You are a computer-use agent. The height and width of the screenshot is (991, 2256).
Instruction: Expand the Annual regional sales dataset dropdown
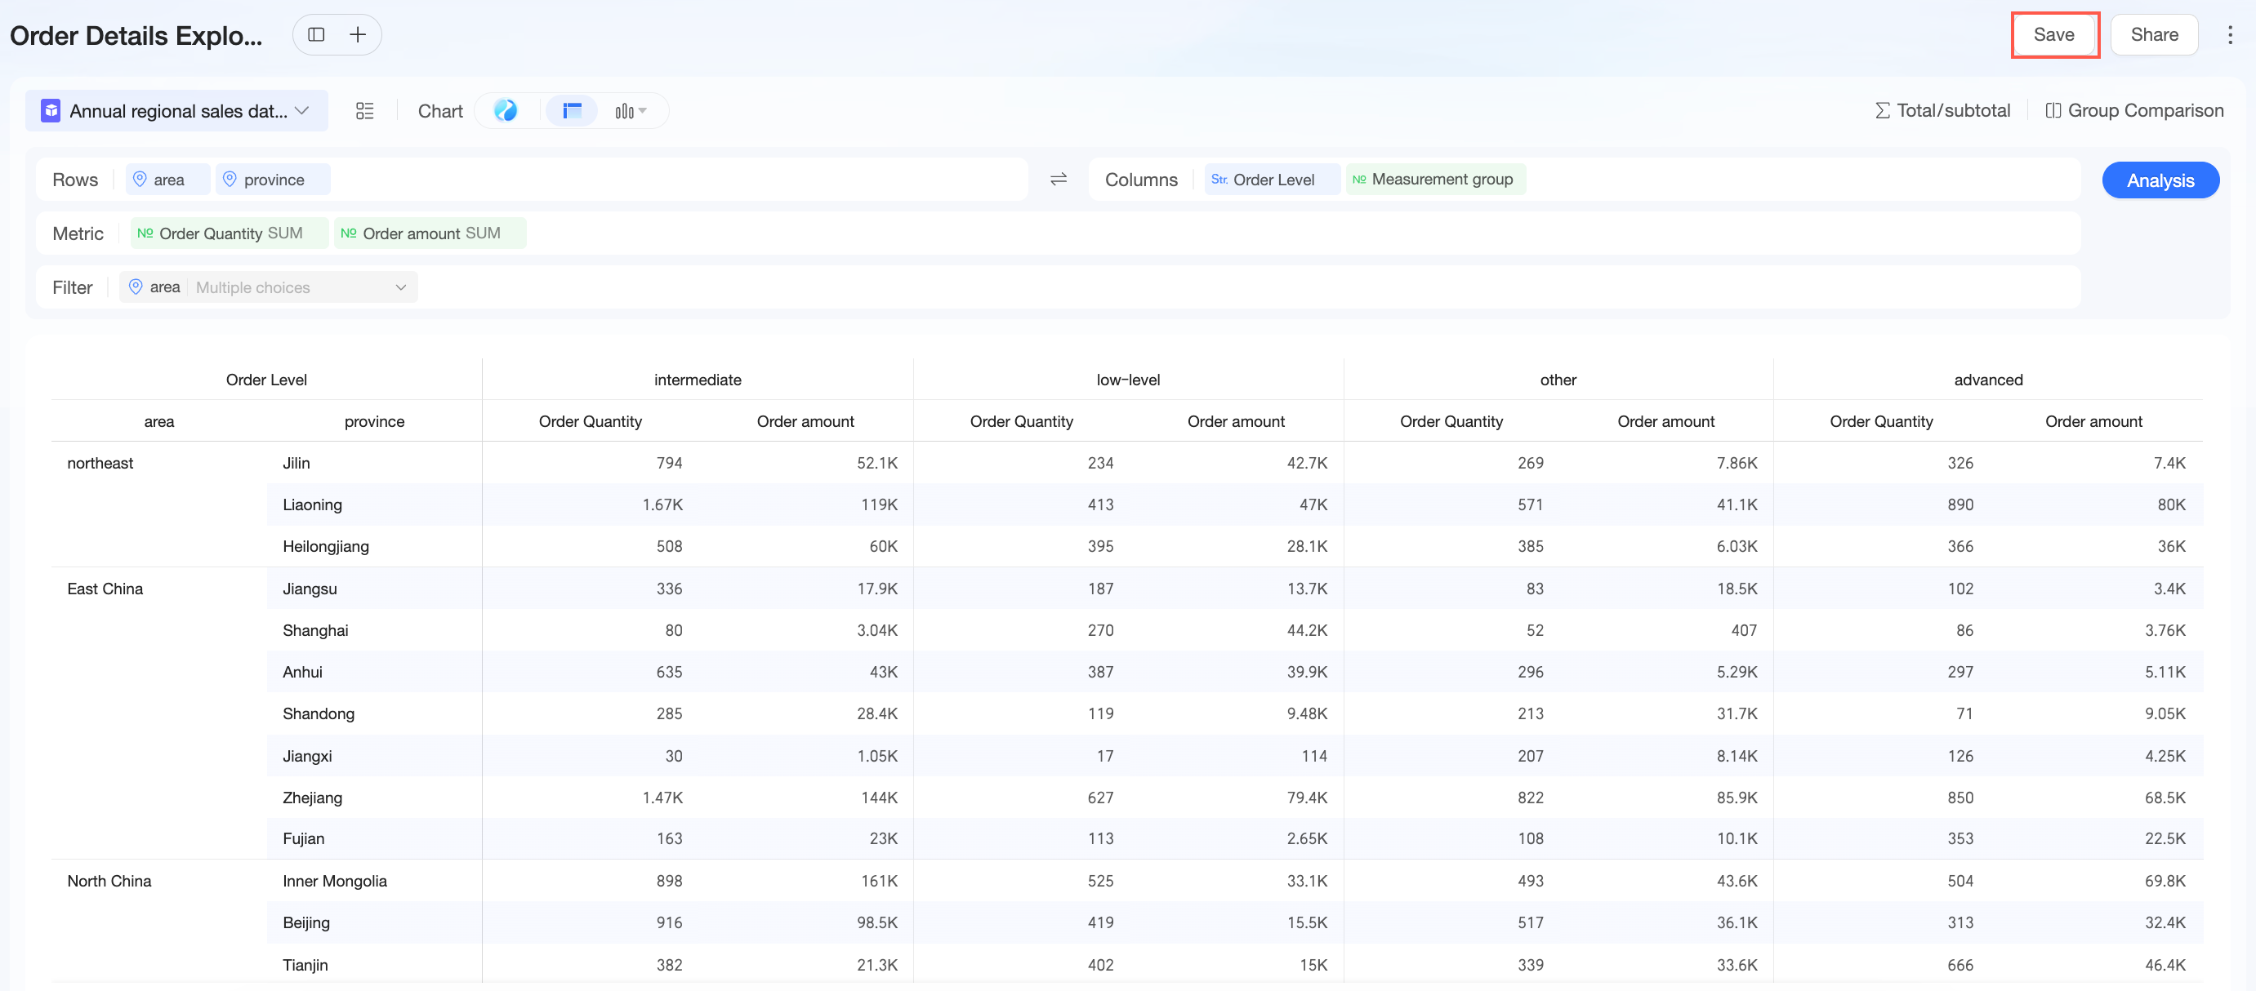click(177, 111)
